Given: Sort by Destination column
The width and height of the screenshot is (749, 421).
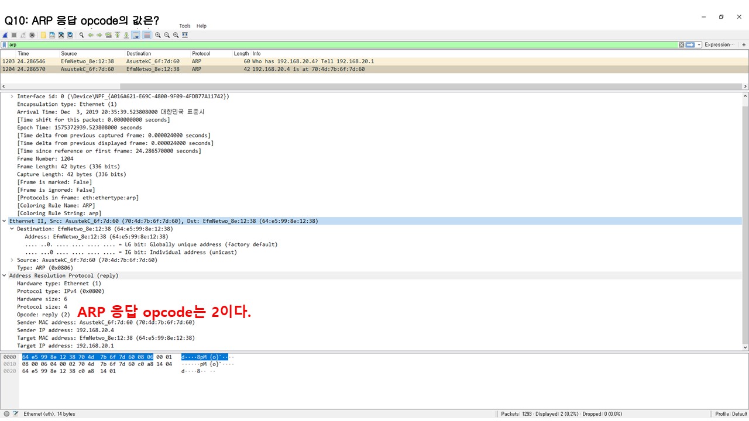Looking at the screenshot, I should (139, 54).
